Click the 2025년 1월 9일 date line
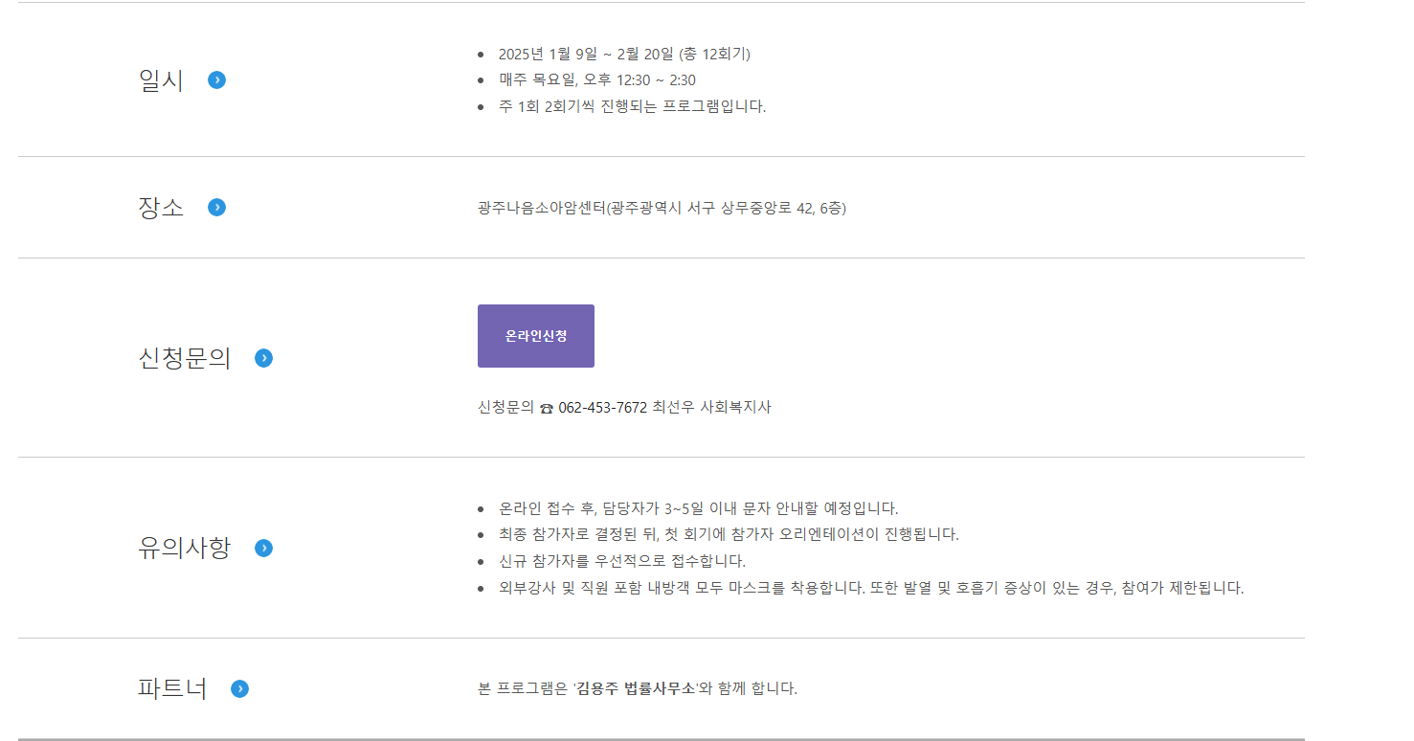 pyautogui.click(x=624, y=54)
